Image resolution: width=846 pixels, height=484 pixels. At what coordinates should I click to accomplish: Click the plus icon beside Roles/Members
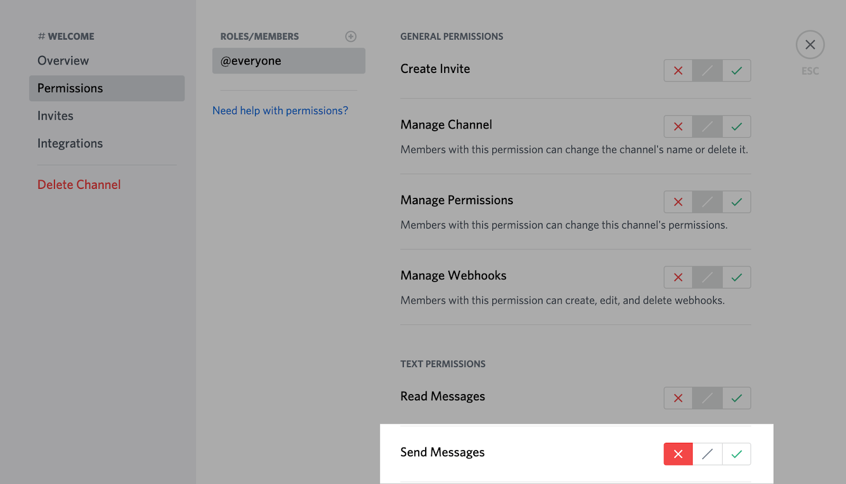351,36
